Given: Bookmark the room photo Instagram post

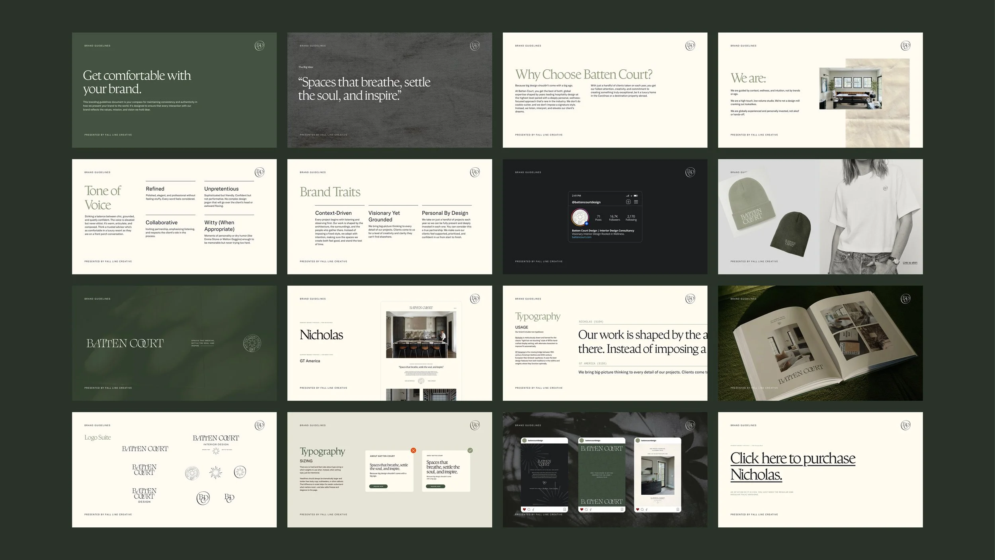Looking at the screenshot, I should 678,509.
